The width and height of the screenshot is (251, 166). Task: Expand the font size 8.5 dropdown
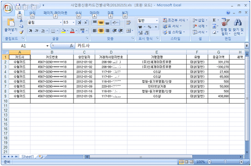(73, 22)
